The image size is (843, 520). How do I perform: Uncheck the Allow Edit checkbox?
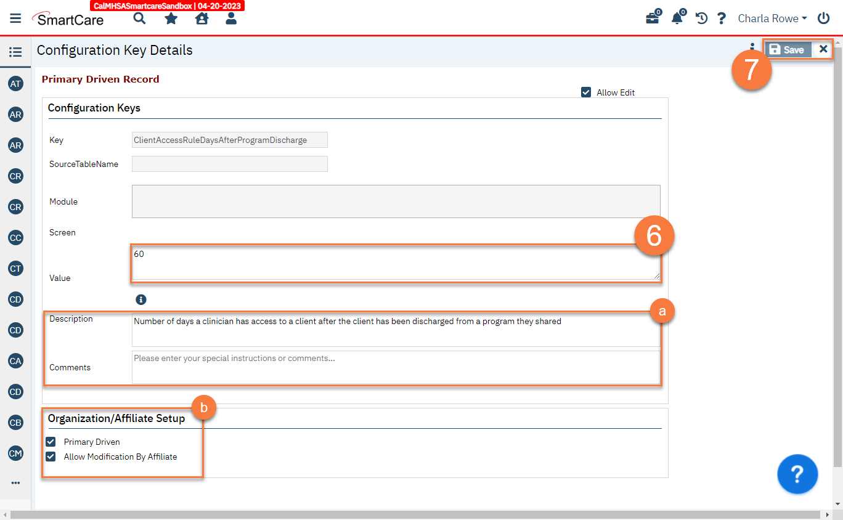click(x=585, y=92)
